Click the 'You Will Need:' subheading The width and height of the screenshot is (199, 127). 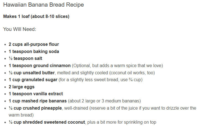[20, 29]
